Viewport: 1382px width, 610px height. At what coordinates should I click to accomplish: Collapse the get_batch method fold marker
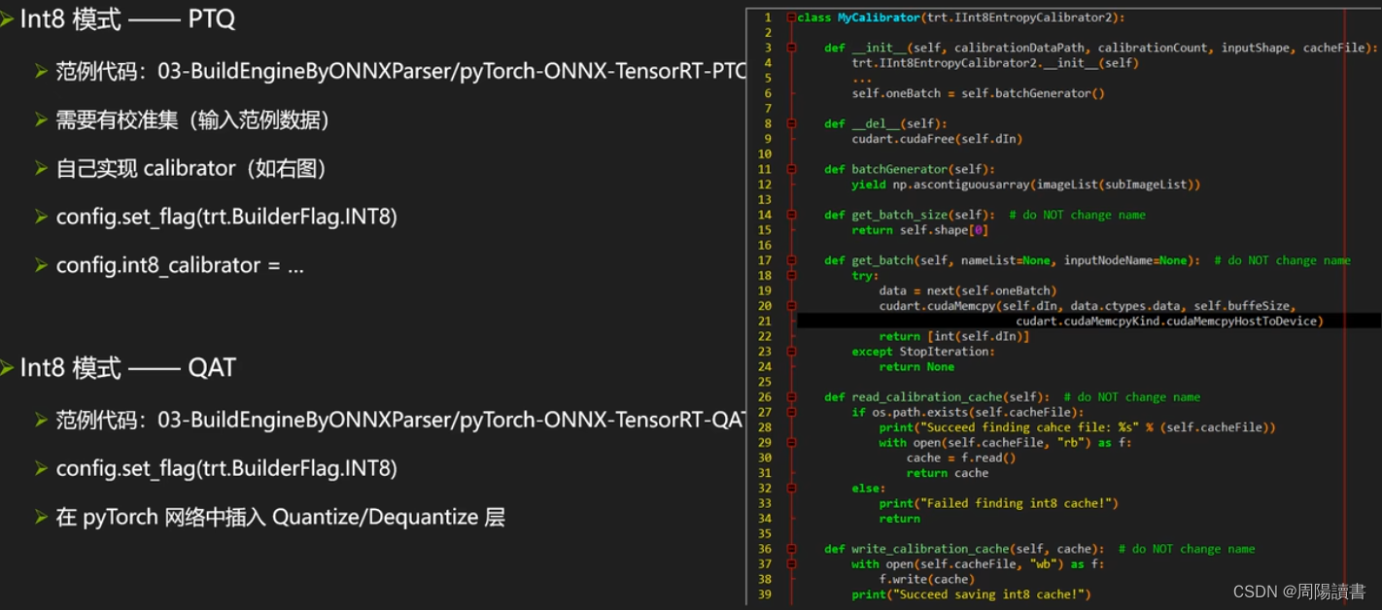[791, 260]
